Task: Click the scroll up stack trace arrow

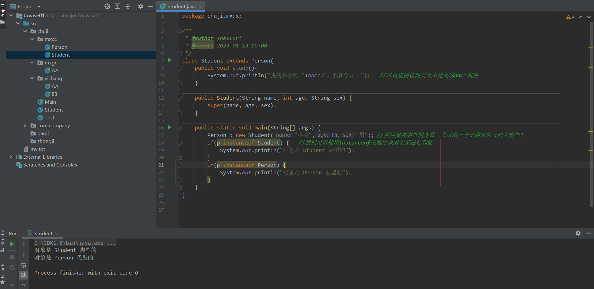Action: click(x=23, y=244)
